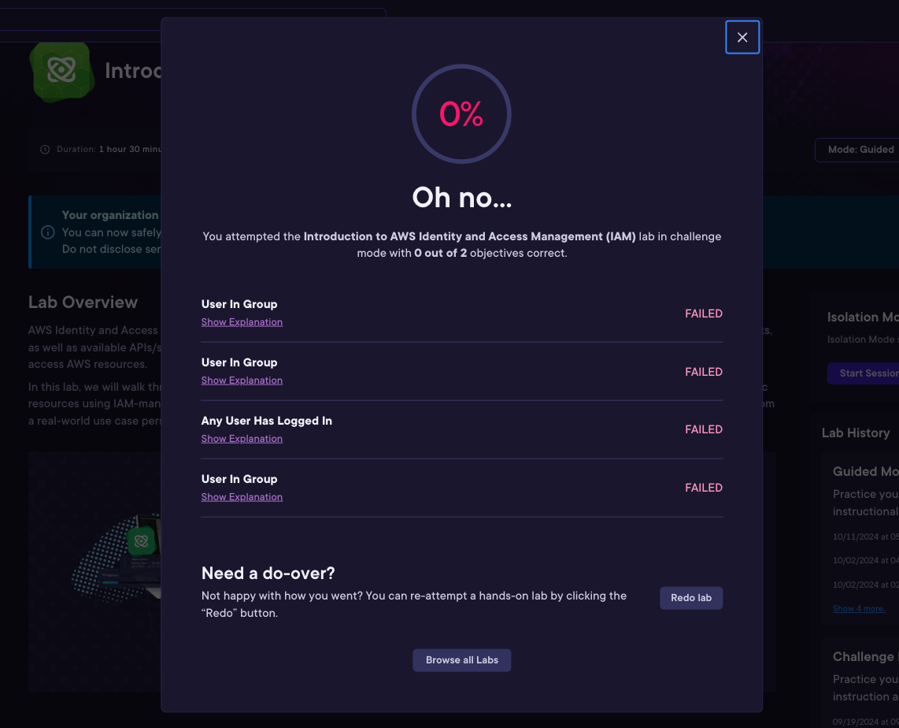Expand lab history with Show 4 more
Viewport: 899px width, 728px height.
click(x=858, y=609)
